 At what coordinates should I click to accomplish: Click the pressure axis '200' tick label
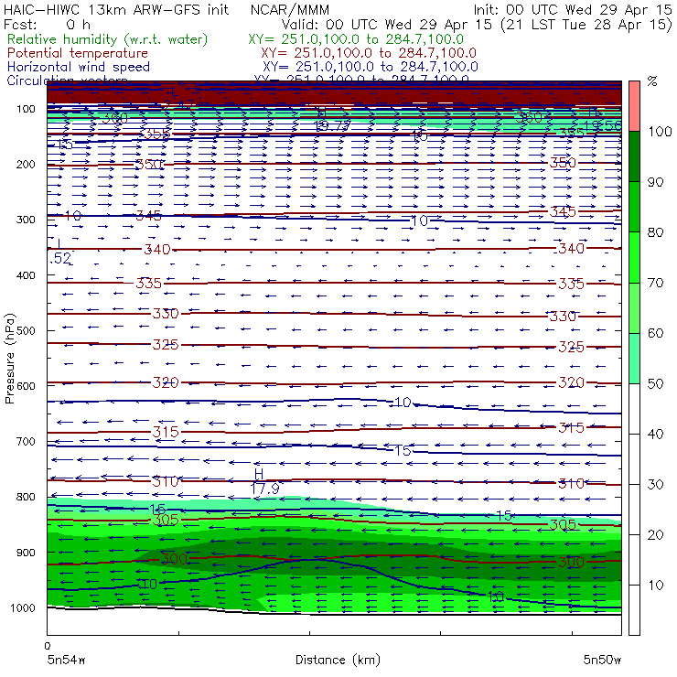pyautogui.click(x=26, y=165)
